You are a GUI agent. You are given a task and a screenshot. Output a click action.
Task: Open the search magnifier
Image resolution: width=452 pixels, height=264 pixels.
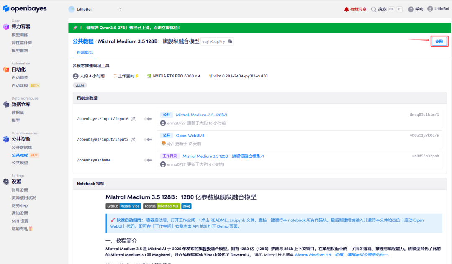(374, 9)
